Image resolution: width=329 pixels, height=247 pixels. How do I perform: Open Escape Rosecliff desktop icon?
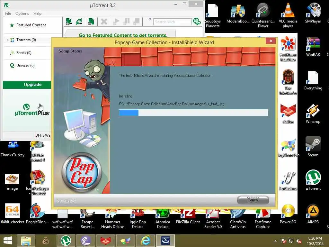click(87, 218)
